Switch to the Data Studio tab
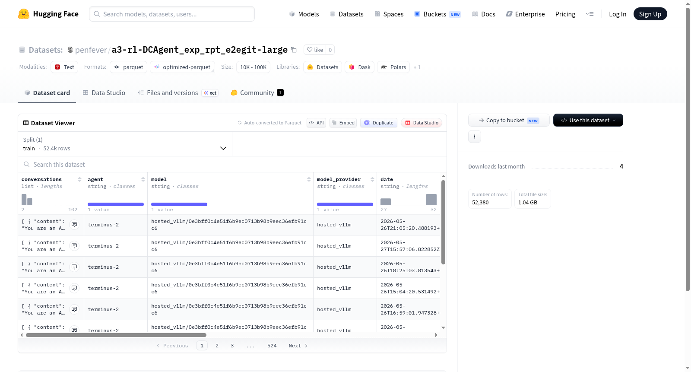 tap(104, 92)
